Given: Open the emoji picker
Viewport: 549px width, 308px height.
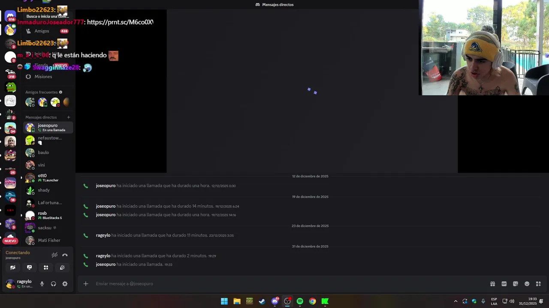Looking at the screenshot, I should [x=527, y=284].
